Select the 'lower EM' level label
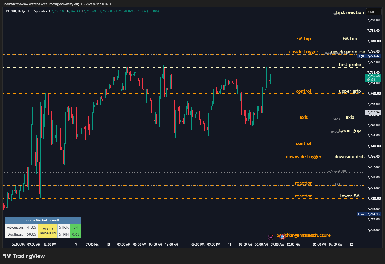 (x=350, y=196)
